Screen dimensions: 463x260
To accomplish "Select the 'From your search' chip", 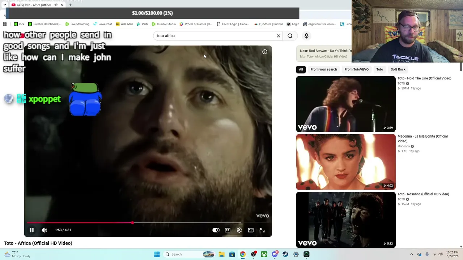I will click(x=324, y=69).
